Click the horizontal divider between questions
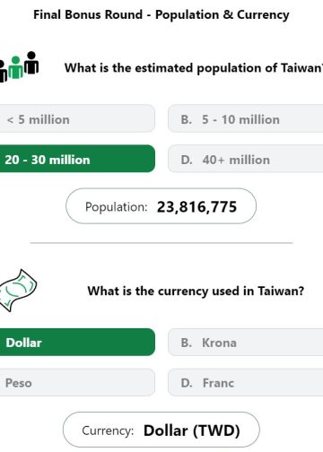Screen dimensions: 323x452 (x=161, y=243)
